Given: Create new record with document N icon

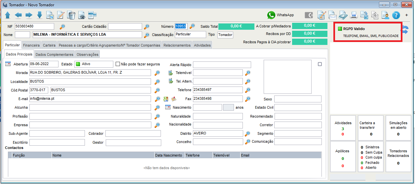Looking at the screenshot, I should pyautogui.click(x=50, y=15).
